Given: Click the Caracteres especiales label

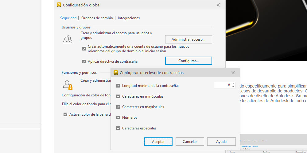Looking at the screenshot, I should [x=139, y=128].
